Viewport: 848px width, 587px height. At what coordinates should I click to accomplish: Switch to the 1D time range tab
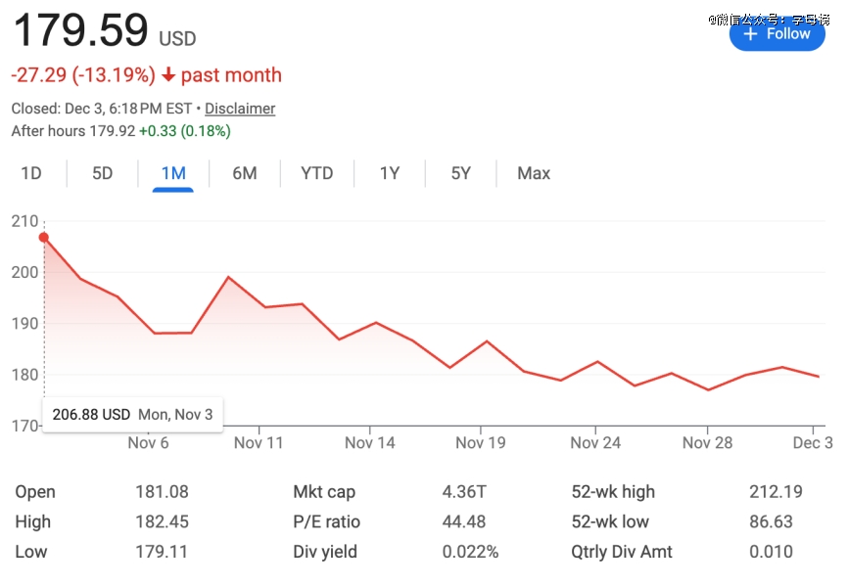pos(31,173)
